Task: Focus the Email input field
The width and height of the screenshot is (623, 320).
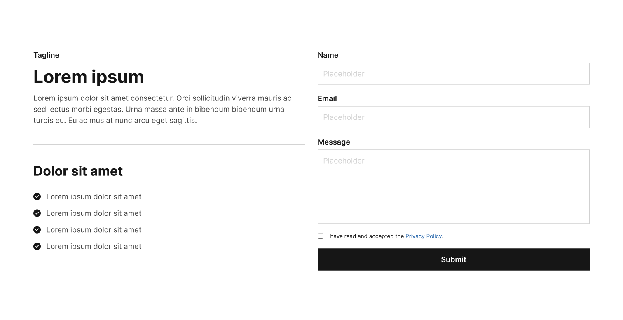Action: pyautogui.click(x=453, y=117)
